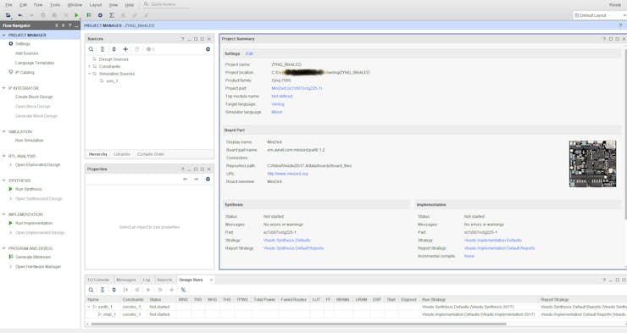
Task: Expand Open Elaborated Design item
Action: click(x=11, y=164)
